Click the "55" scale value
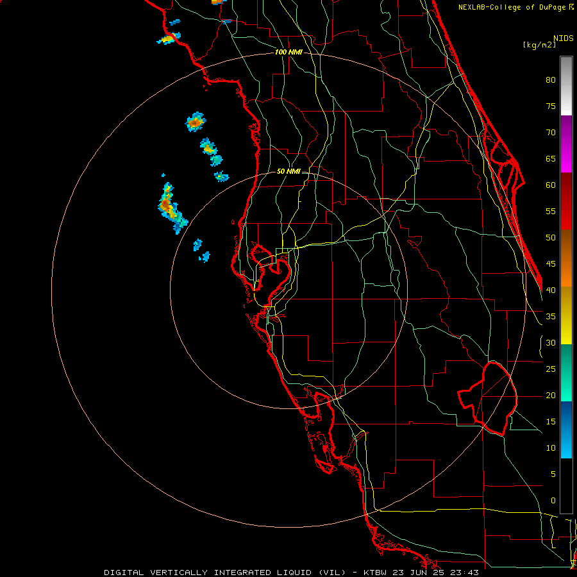 551,211
